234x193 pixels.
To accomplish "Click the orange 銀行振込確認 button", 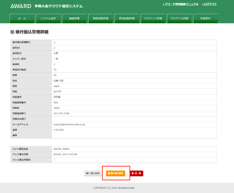I will [116, 173].
